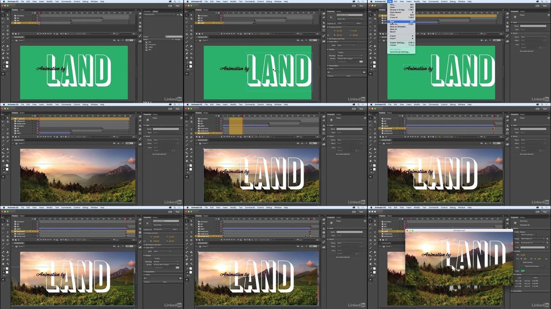Screen dimensions: 551x309
Task: Toggle visibility dot of SEA layer in Library-list frame
Action: point(32,21)
